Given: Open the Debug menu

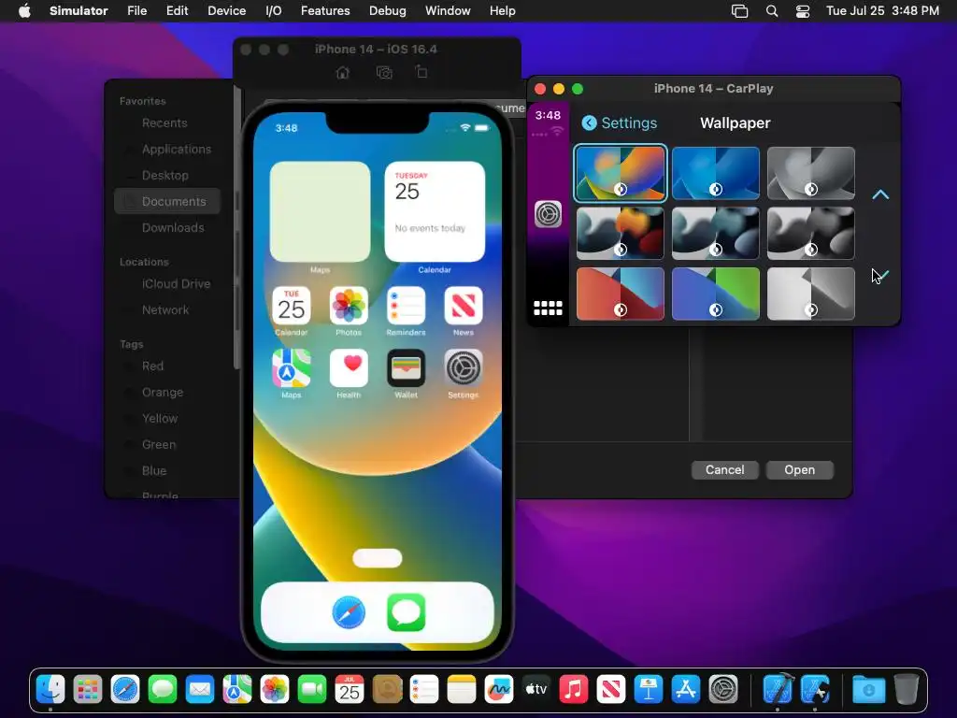Looking at the screenshot, I should pyautogui.click(x=388, y=11).
